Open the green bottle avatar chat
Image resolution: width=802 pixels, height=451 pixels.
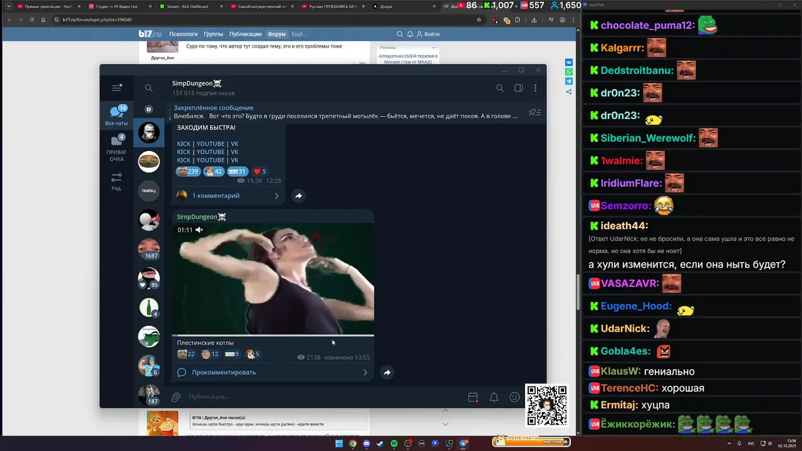(x=149, y=307)
